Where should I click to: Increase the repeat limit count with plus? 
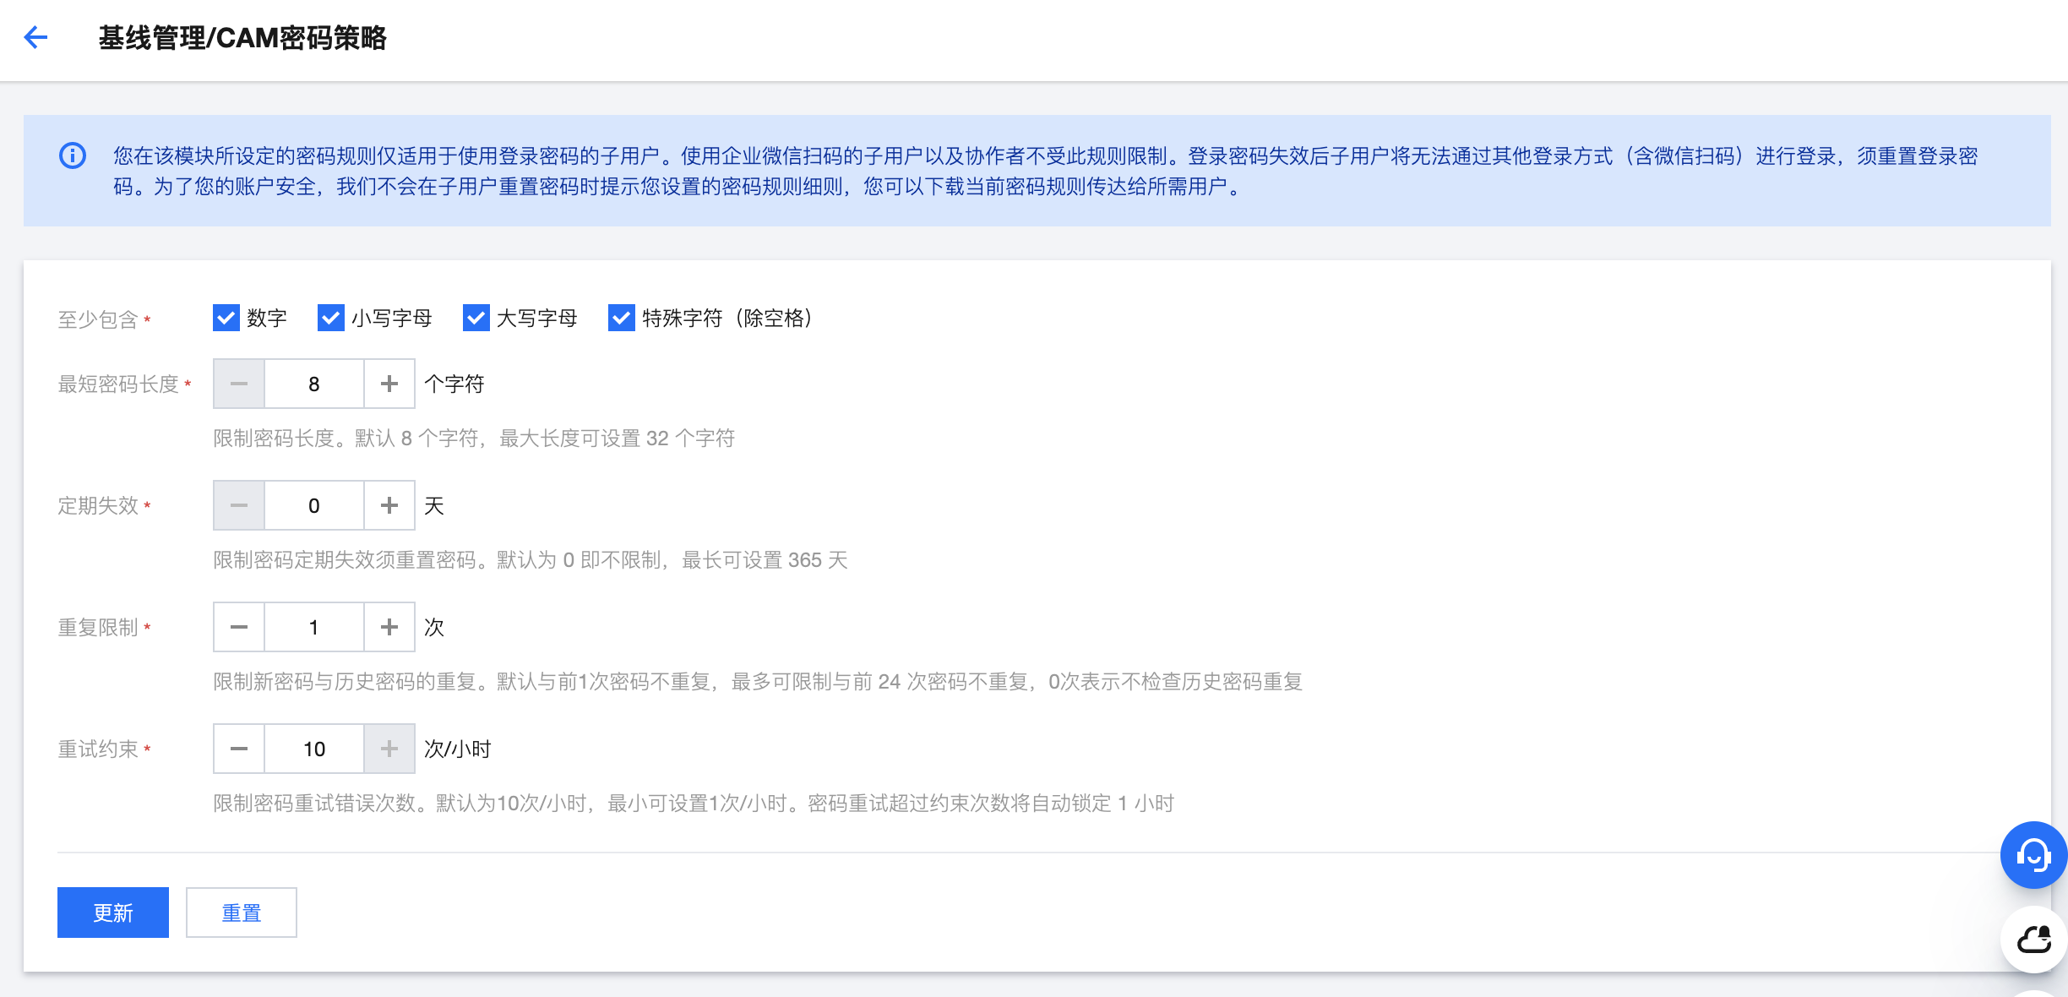(x=389, y=627)
